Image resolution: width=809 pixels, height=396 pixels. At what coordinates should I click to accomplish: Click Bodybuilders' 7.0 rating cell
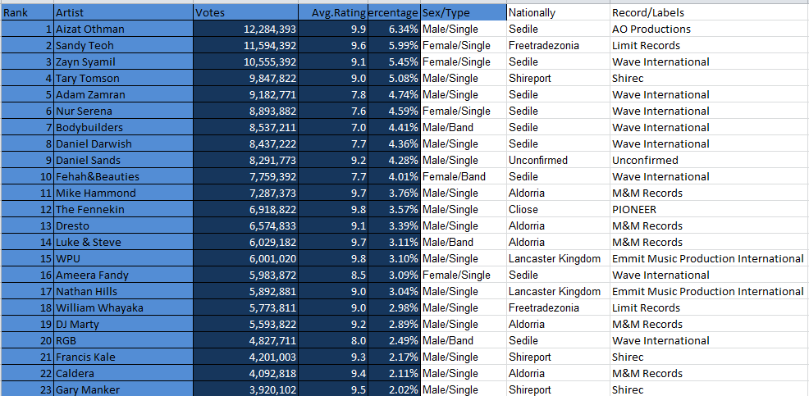coord(333,127)
